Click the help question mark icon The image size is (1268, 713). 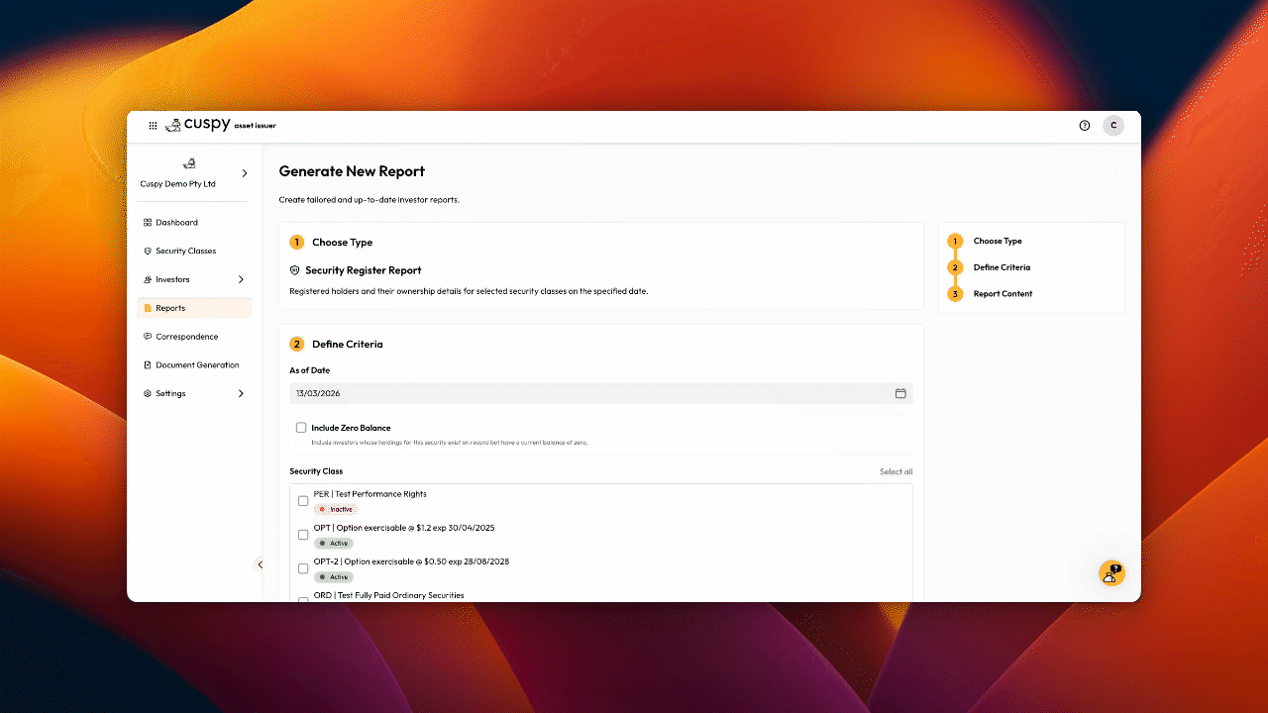[x=1085, y=126]
